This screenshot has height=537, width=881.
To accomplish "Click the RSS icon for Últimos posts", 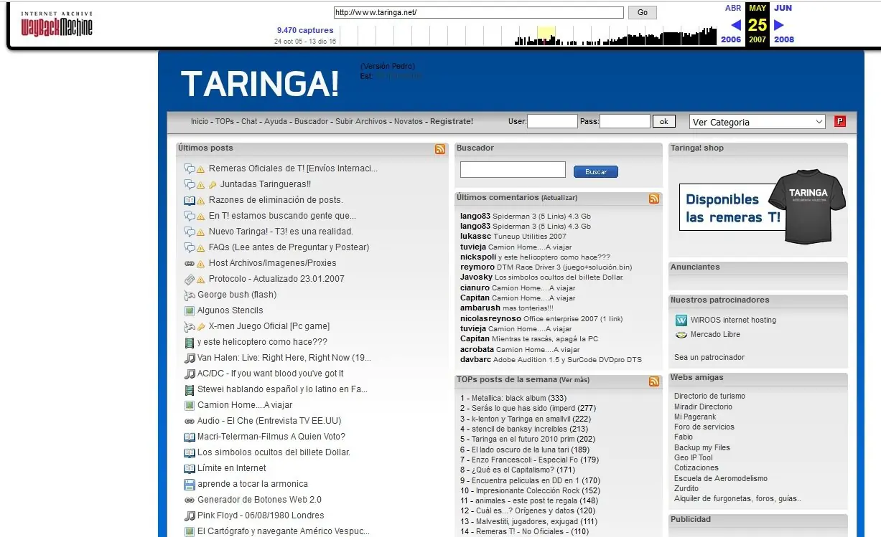I will (439, 149).
